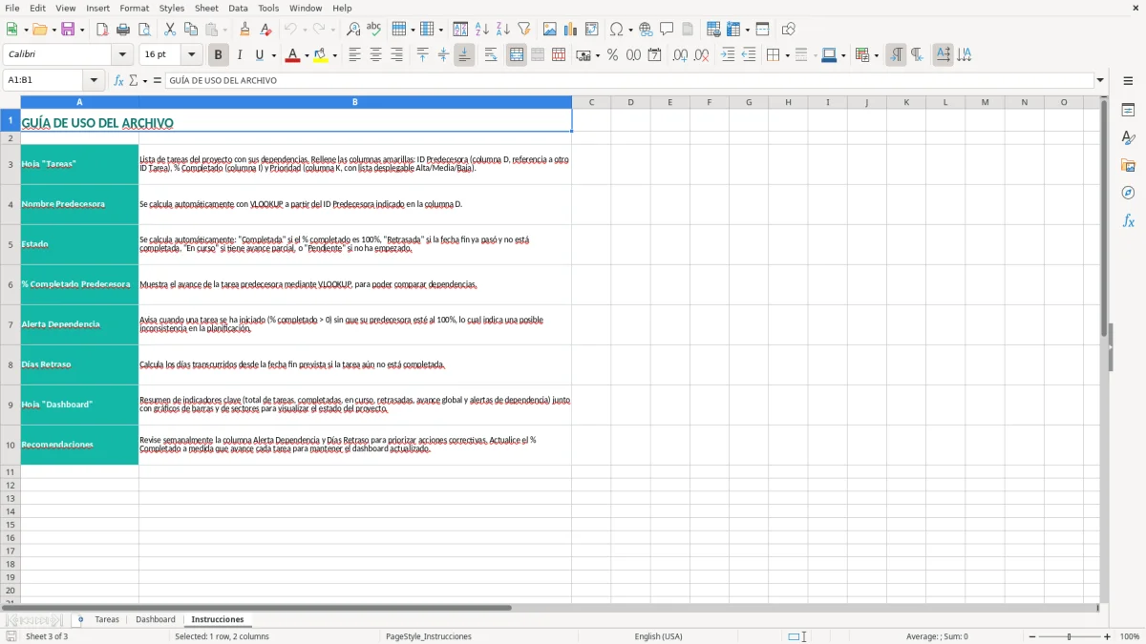Run the spelling check

pyautogui.click(x=373, y=30)
